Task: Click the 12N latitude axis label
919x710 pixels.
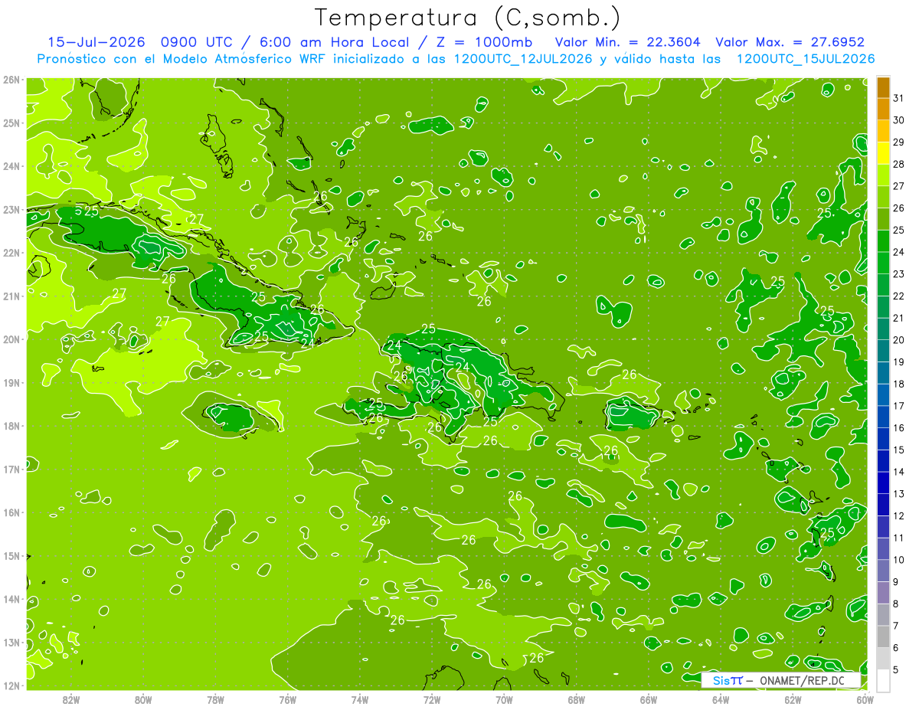Action: coord(12,685)
